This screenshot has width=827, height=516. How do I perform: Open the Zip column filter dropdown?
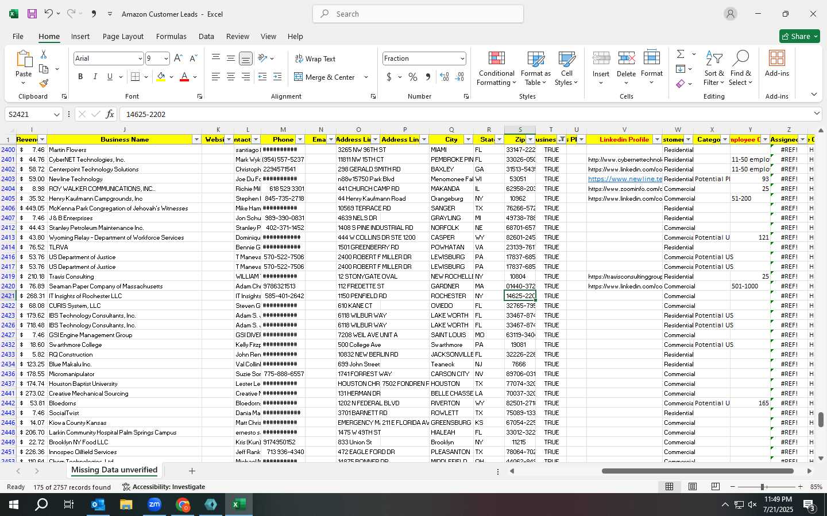pyautogui.click(x=530, y=139)
